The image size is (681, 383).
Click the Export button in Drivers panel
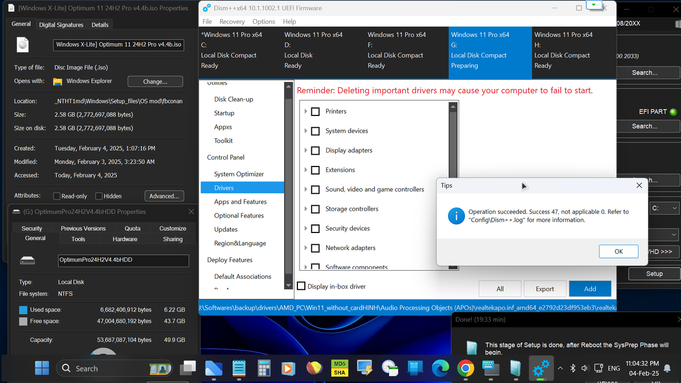pyautogui.click(x=545, y=288)
